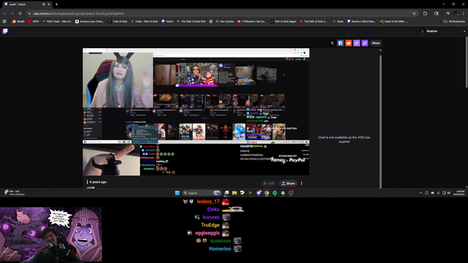Click the TruEdge chat username
The height and width of the screenshot is (263, 468).
[211, 225]
